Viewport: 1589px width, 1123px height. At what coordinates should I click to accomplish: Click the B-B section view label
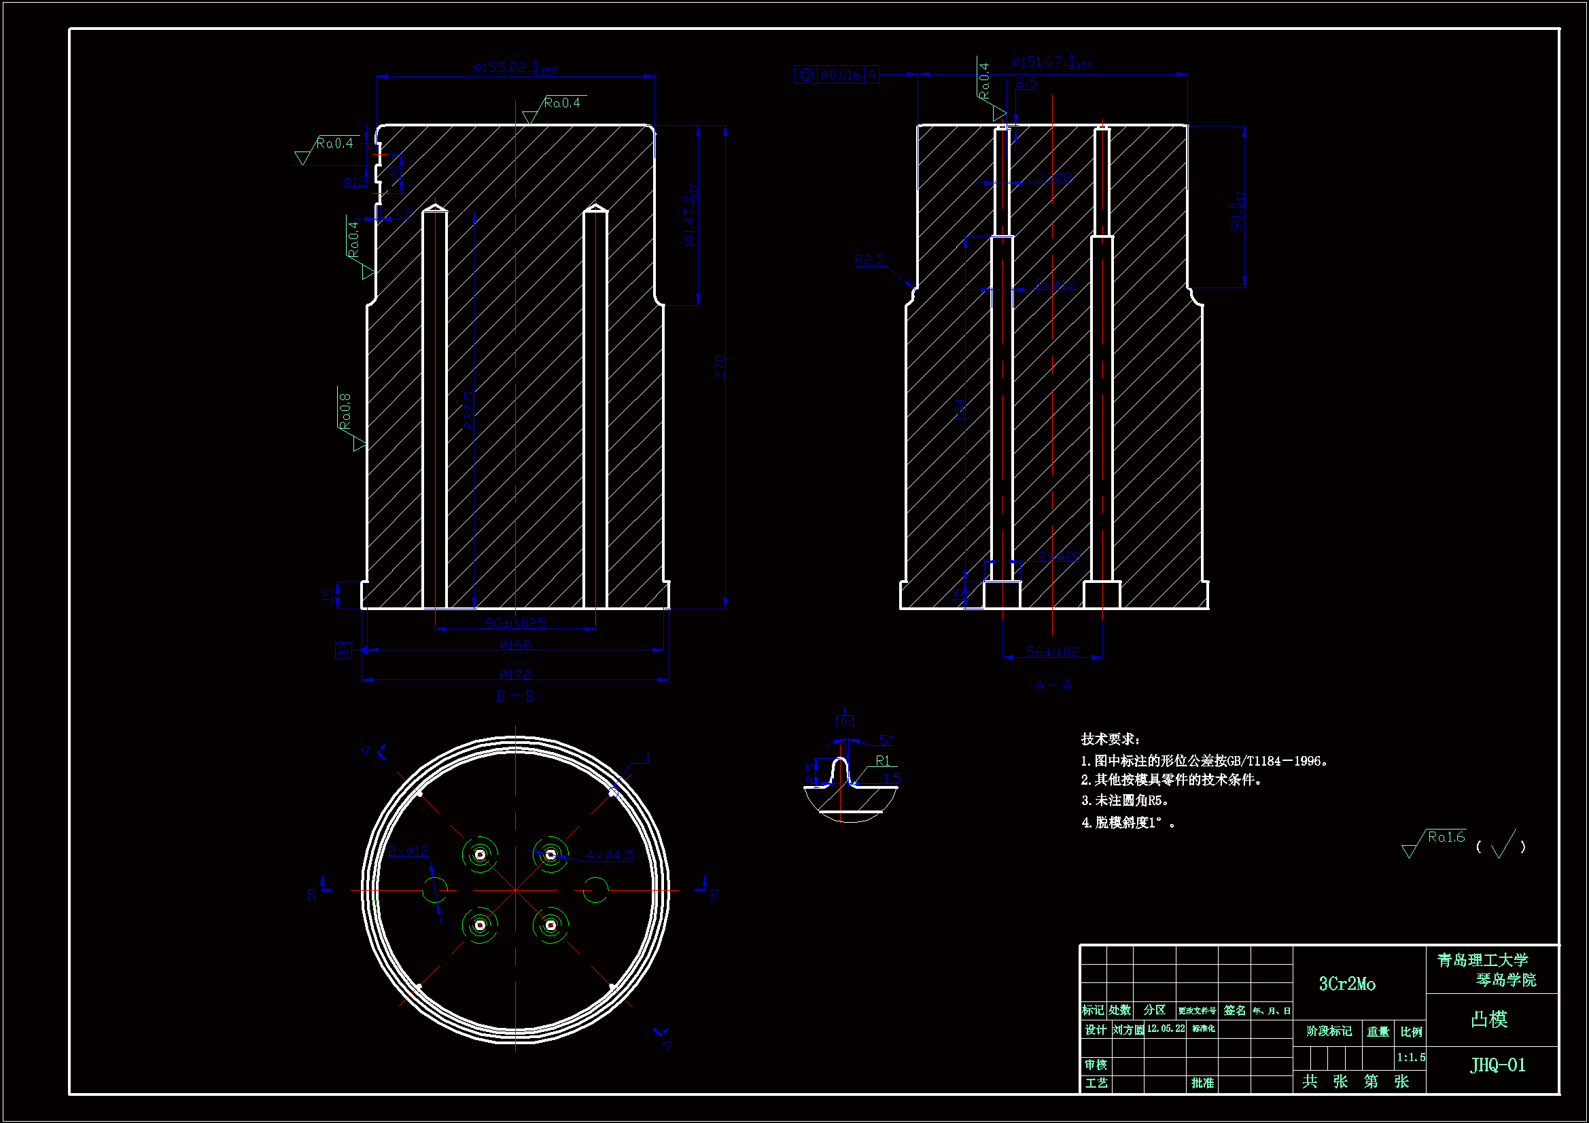[x=515, y=696]
